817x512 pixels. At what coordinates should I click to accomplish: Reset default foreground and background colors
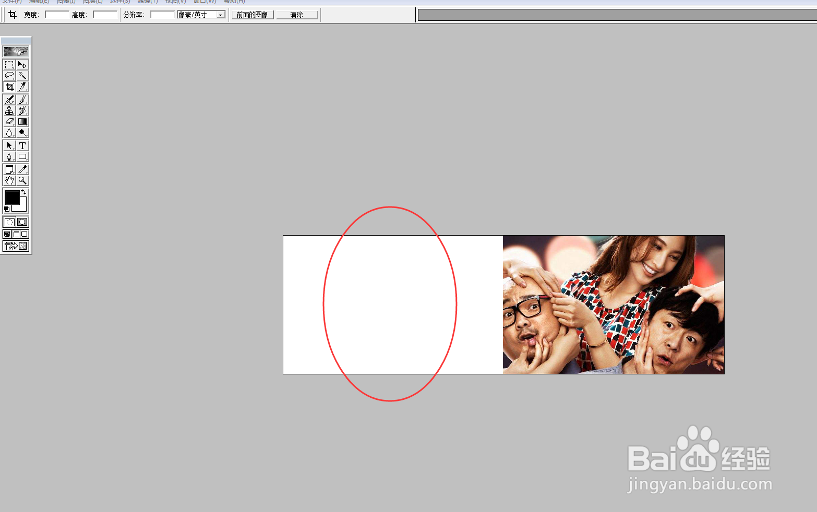point(7,209)
